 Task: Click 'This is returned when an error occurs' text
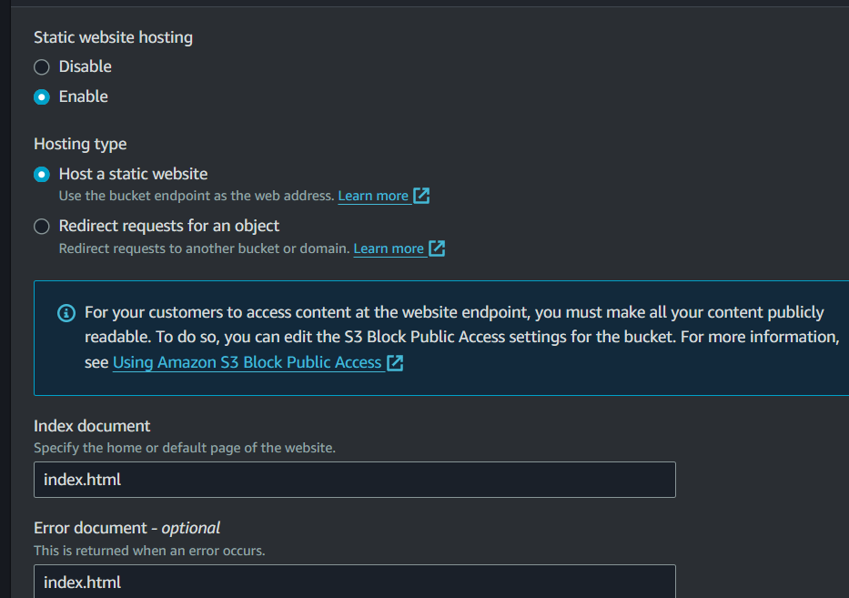149,551
